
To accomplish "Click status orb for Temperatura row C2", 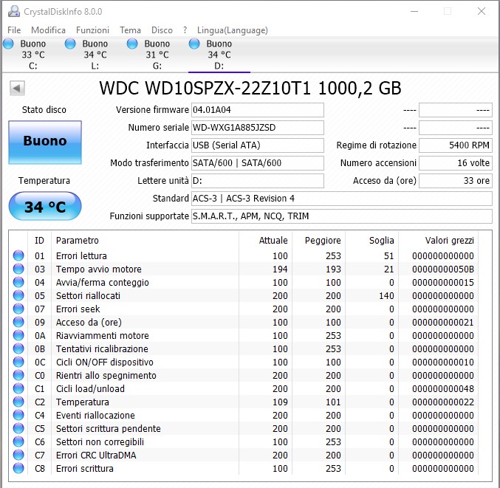I will [x=18, y=402].
